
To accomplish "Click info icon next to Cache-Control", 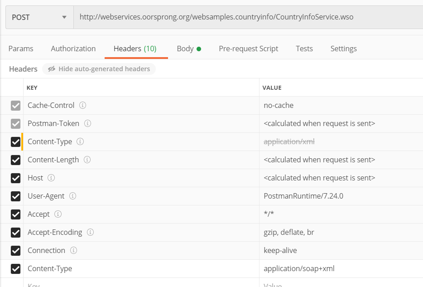I will pos(83,105).
